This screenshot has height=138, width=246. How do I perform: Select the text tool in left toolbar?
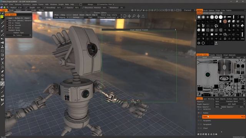[x=2, y=63]
